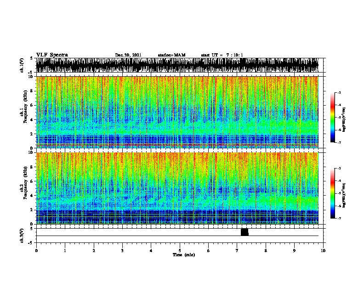Click the ch.1 color scale bar
The width and height of the screenshot is (364, 281).
tap(333, 117)
